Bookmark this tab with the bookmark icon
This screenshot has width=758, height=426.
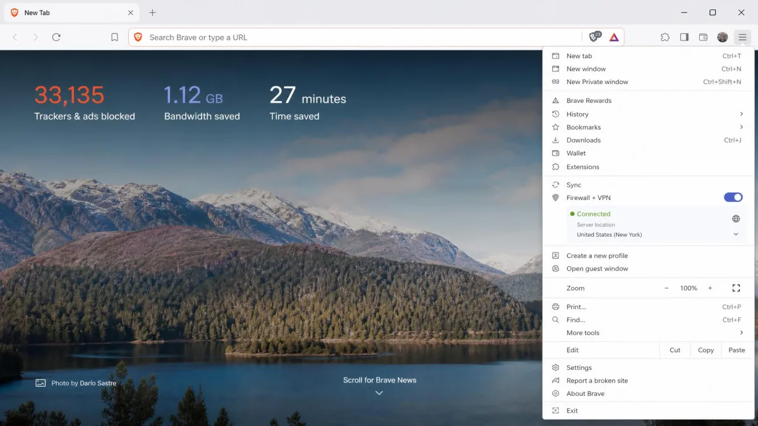pyautogui.click(x=114, y=37)
